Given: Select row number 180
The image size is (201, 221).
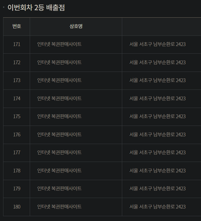Looking at the screenshot, I should [x=17, y=207].
